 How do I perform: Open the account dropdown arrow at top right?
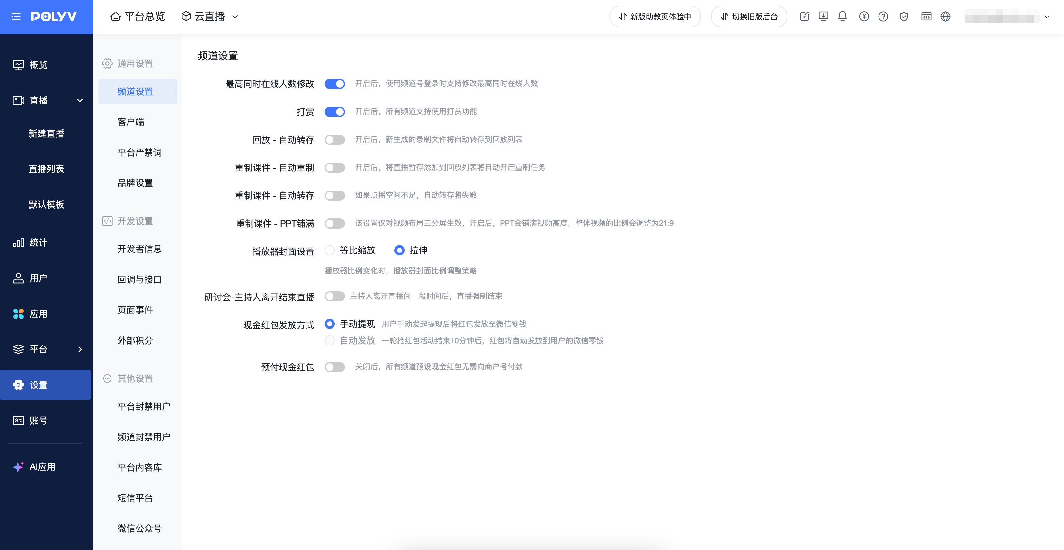(1047, 17)
